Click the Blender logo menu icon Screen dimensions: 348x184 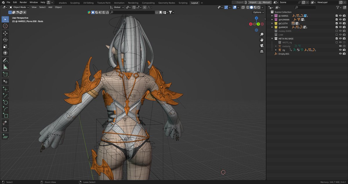(x=3, y=2)
